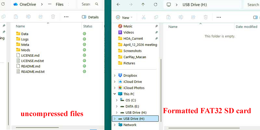This screenshot has width=260, height=130.
Task: Click the share icon in OneDrive window toolbar
Action: click(x=41, y=17)
